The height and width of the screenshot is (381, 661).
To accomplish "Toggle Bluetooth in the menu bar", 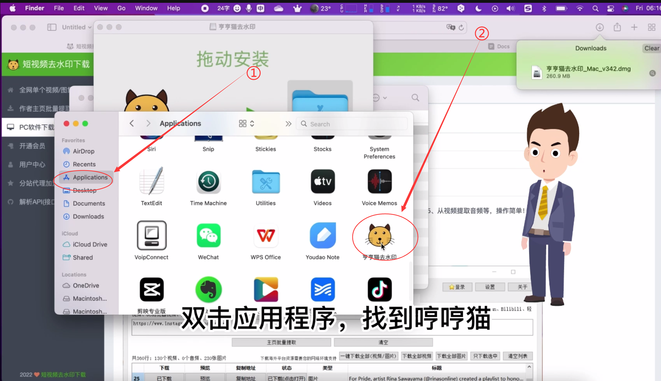I will pyautogui.click(x=544, y=9).
